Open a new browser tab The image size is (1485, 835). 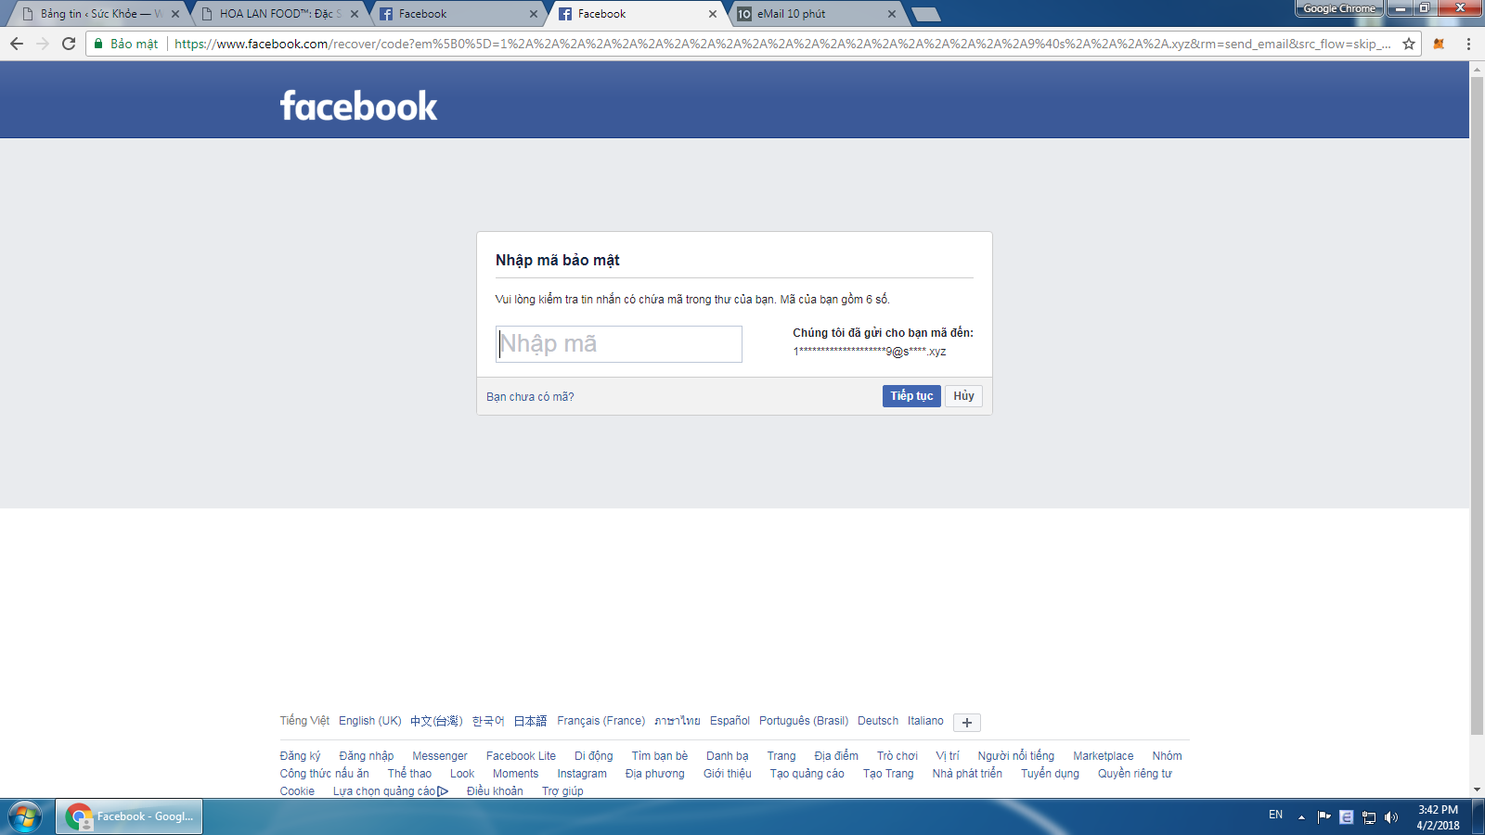pos(926,14)
